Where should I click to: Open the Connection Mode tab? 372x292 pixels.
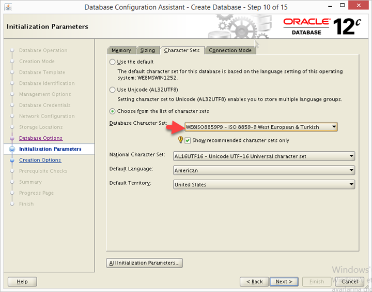pyautogui.click(x=230, y=50)
